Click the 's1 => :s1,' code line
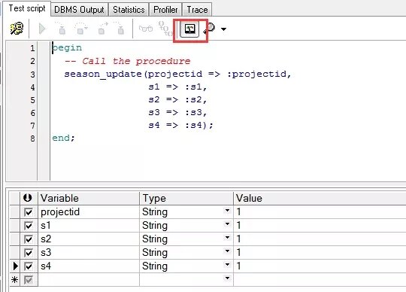The image size is (406, 292). click(x=177, y=87)
